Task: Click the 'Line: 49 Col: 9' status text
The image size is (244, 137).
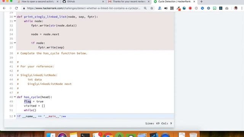Action: 159,123
